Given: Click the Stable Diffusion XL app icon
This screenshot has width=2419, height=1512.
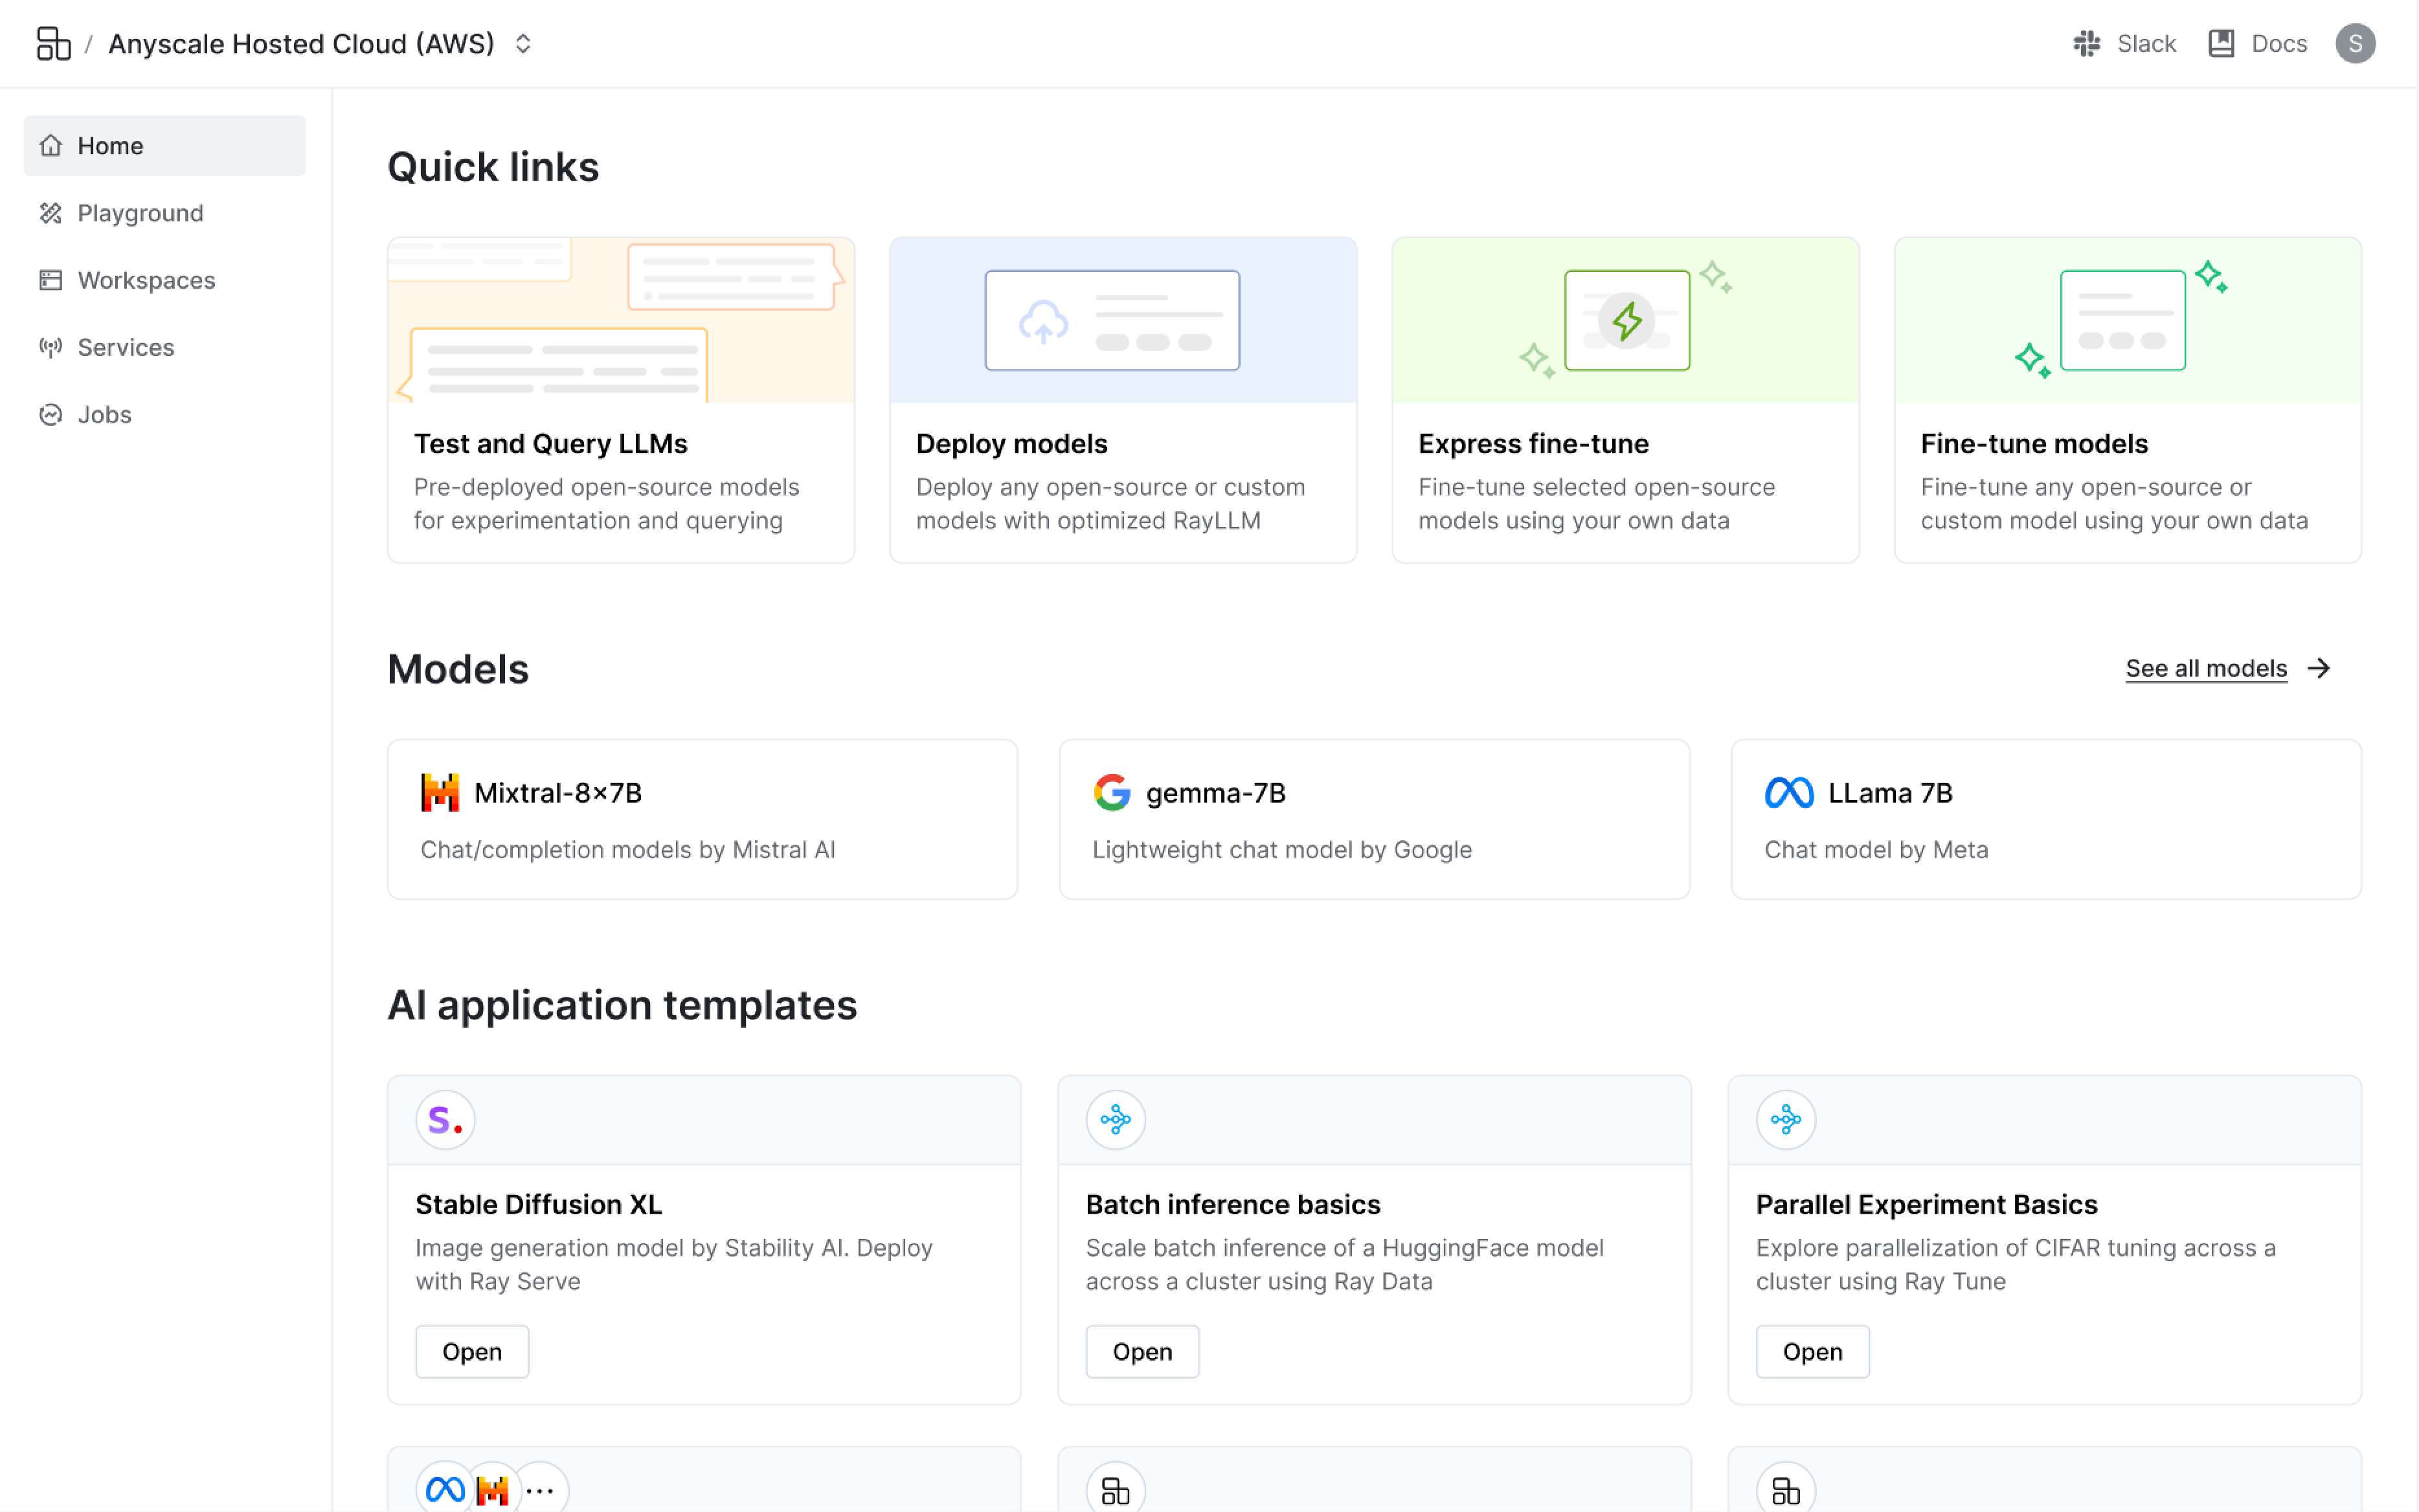Looking at the screenshot, I should pos(444,1118).
